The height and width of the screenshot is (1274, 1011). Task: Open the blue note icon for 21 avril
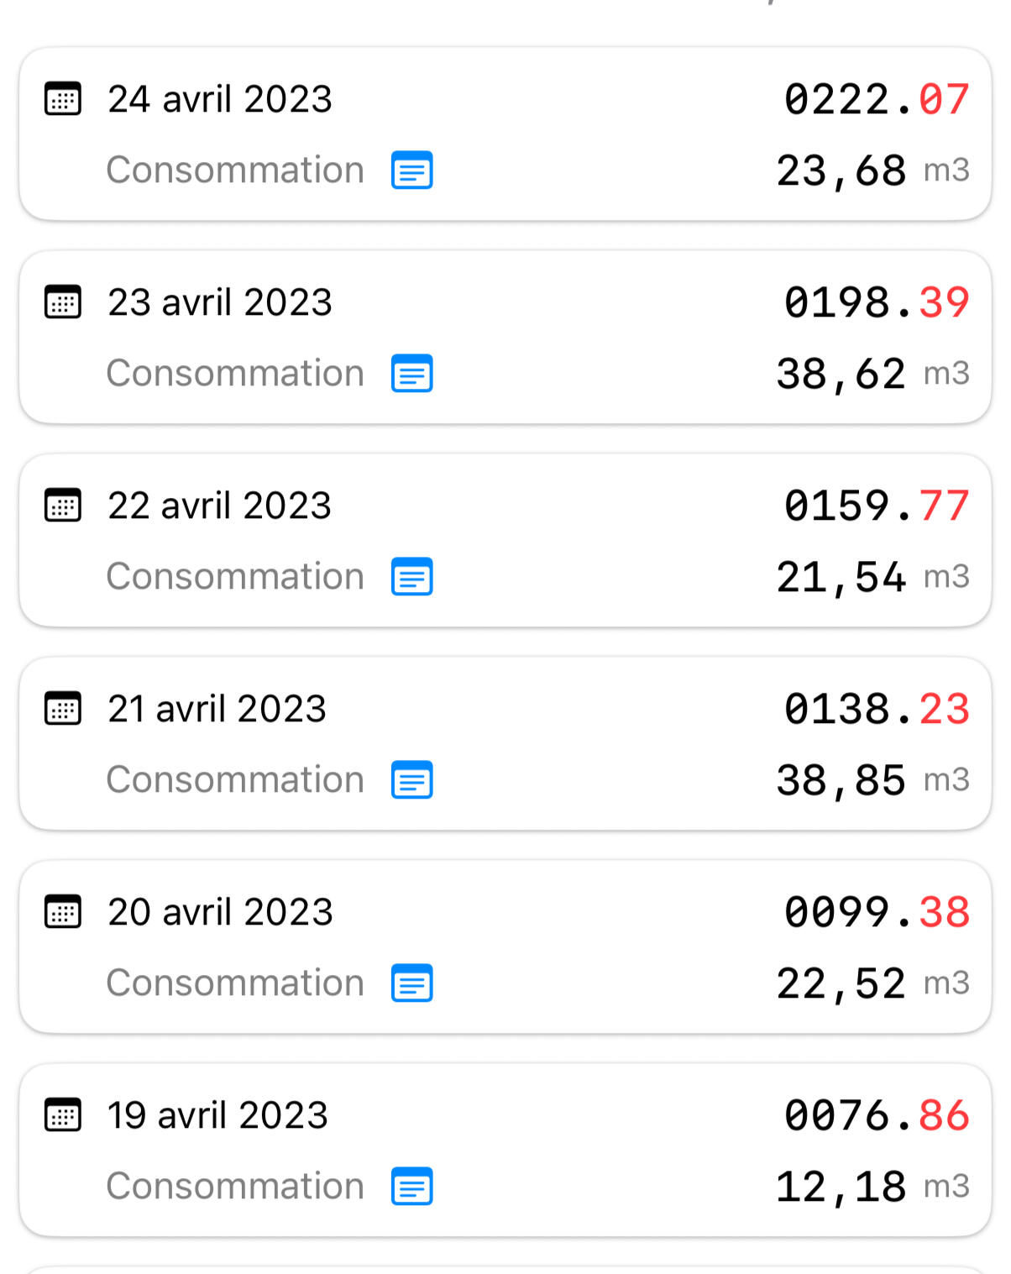tap(412, 780)
